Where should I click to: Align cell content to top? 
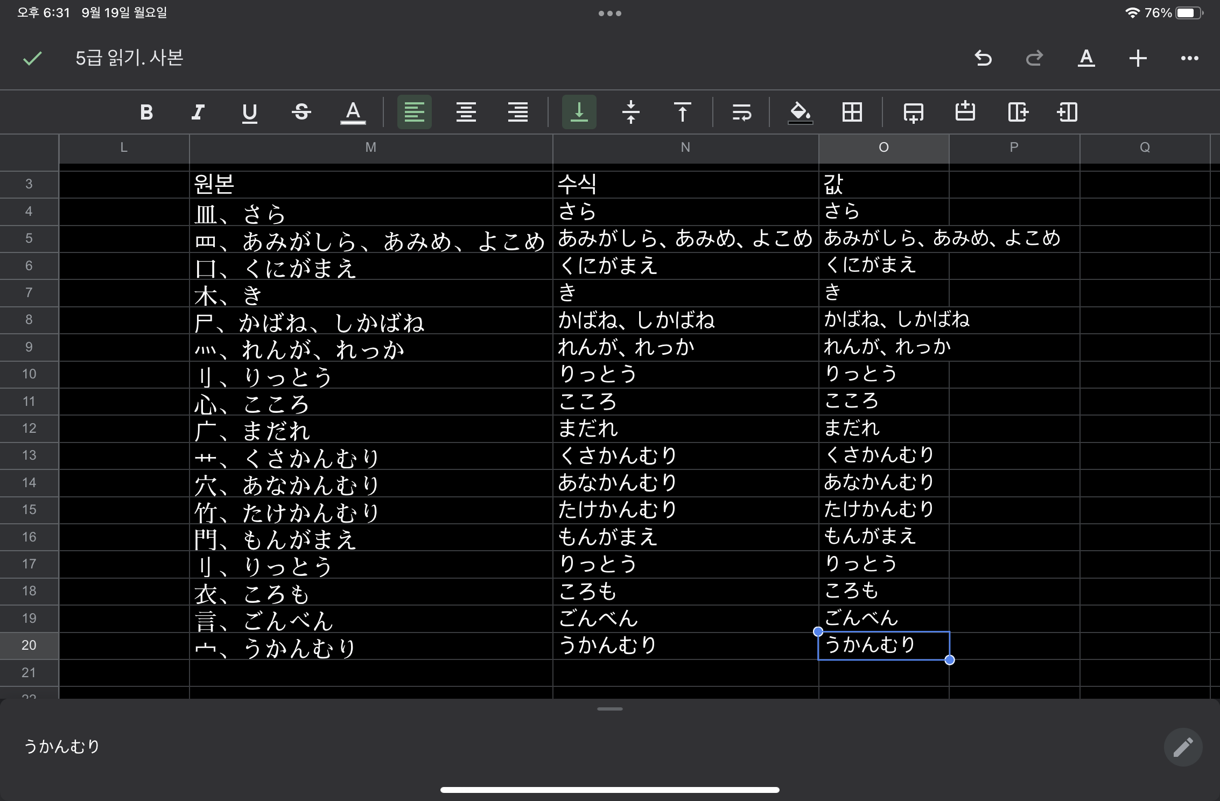point(682,112)
